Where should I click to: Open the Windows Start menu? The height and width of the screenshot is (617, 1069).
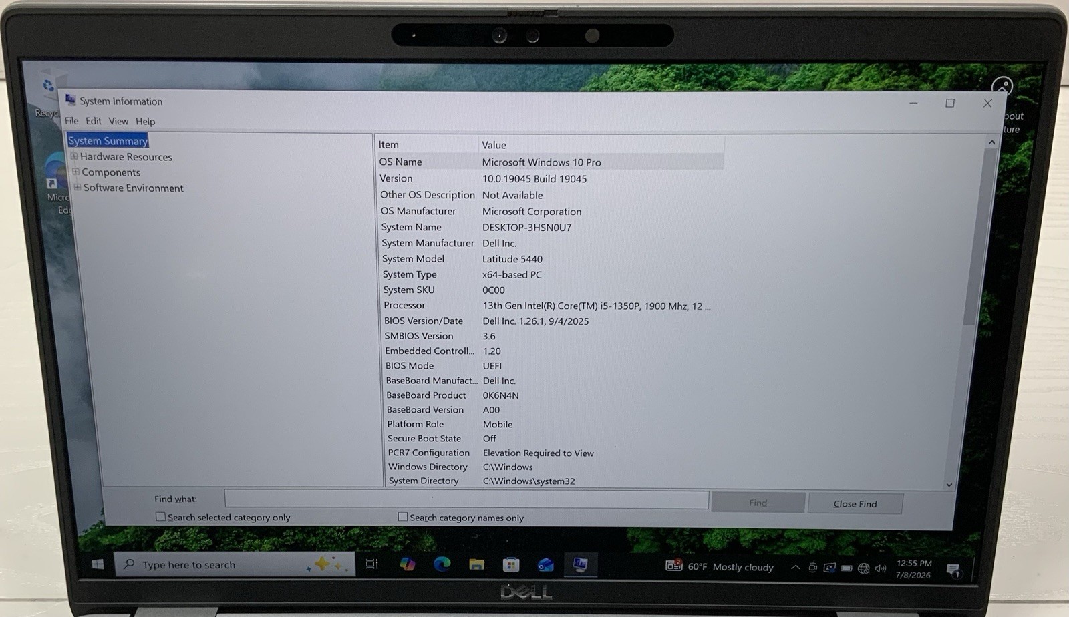coord(98,564)
